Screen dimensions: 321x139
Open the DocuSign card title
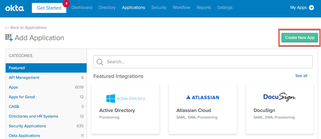(x=264, y=110)
